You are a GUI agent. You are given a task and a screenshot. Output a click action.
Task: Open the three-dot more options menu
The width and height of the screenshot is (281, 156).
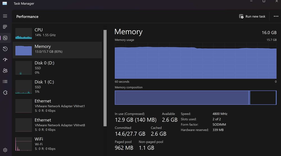pos(276,17)
